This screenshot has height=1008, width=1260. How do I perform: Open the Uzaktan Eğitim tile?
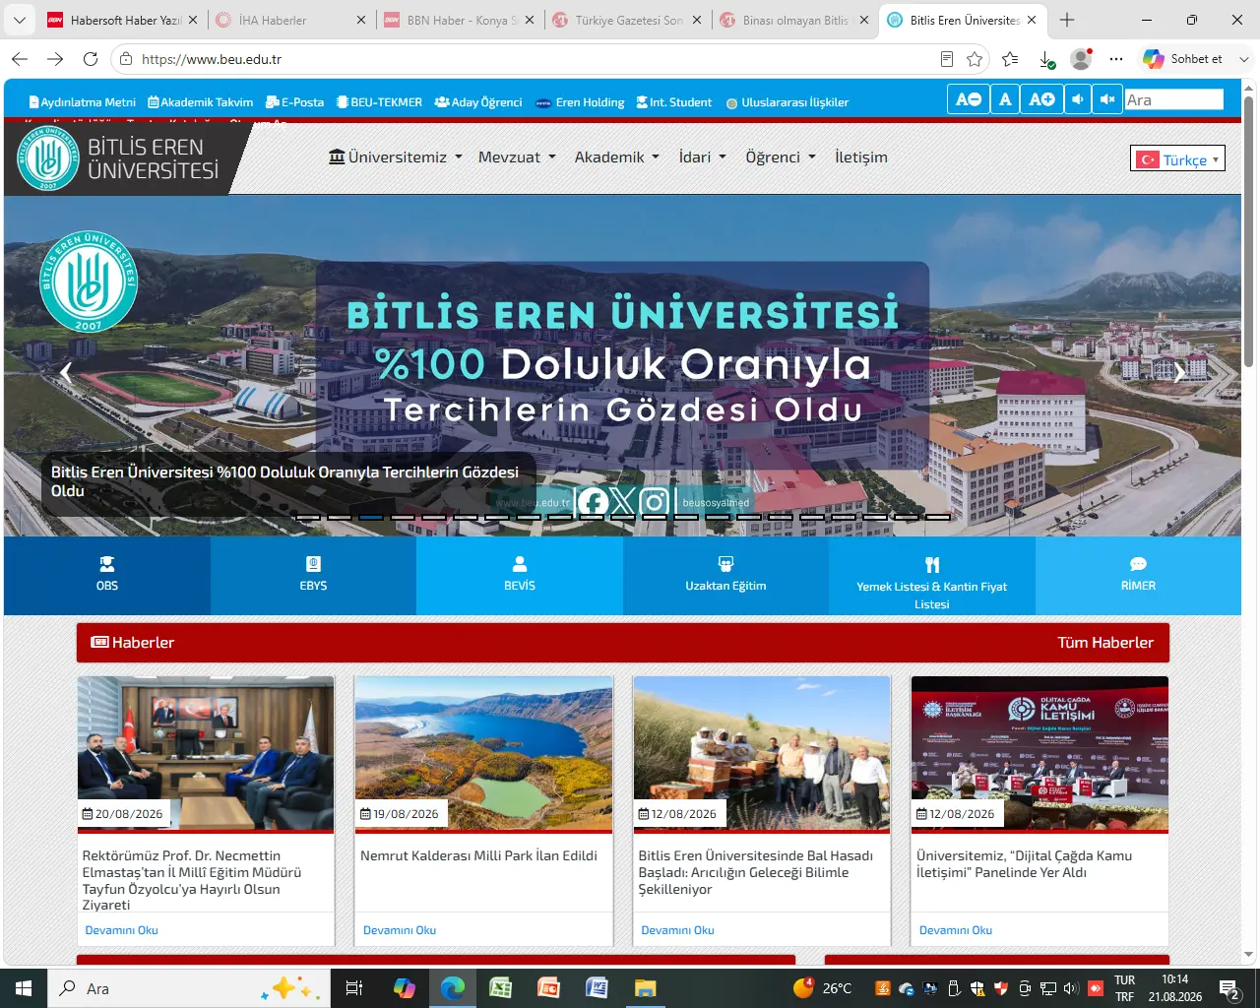click(725, 575)
